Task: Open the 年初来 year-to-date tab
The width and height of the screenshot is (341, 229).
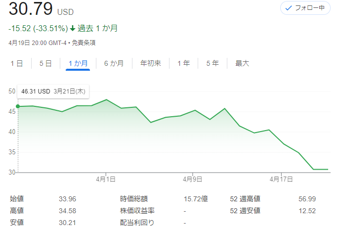Action: click(151, 63)
